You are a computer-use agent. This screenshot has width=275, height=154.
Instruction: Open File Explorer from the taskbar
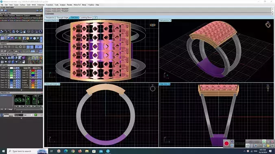pyautogui.click(x=87, y=151)
